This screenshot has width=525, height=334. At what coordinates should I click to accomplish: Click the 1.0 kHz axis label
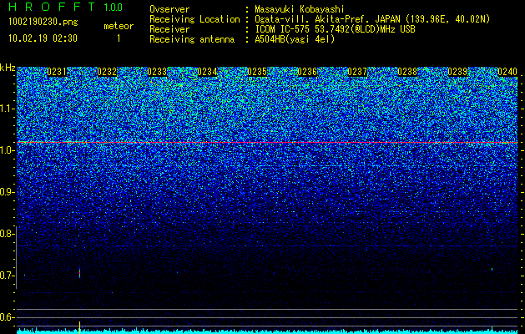pyautogui.click(x=7, y=150)
